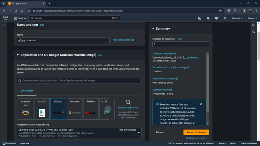Viewport: 260px width, 146px height.
Task: Open the Amazon Machine Image dropdown
Action: (x=79, y=132)
